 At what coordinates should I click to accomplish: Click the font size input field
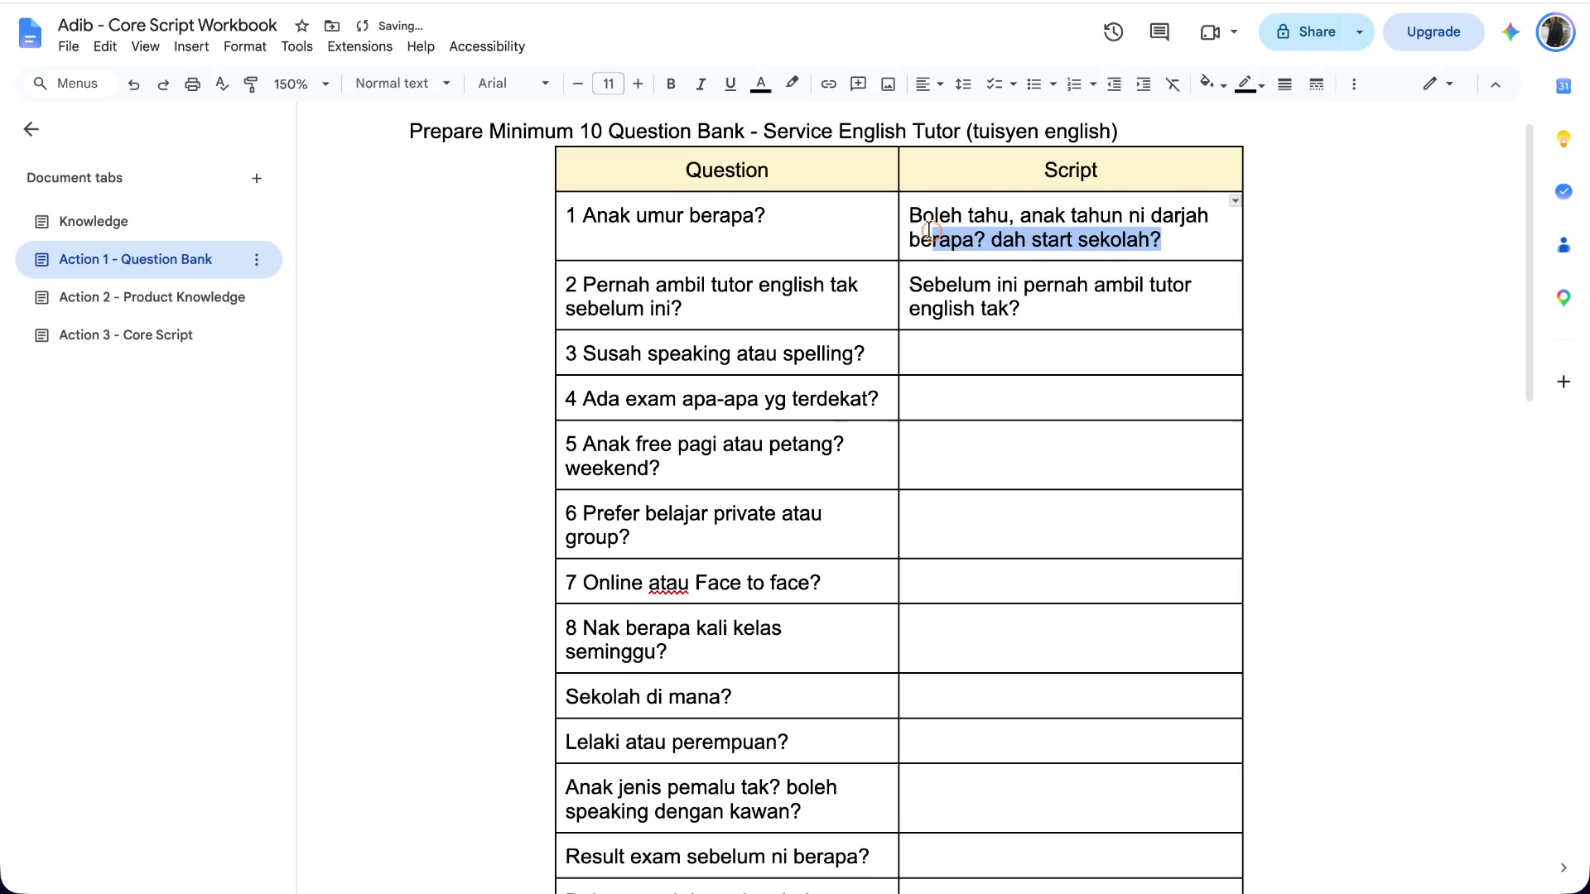point(609,84)
